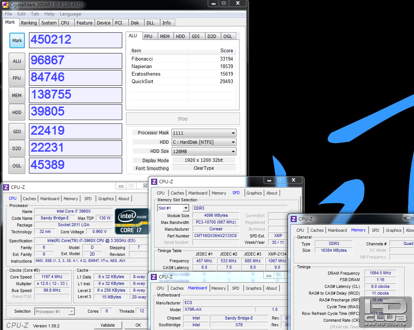414x330 pixels.
Task: Open the Language menu in CrystalMark
Action: click(70, 14)
